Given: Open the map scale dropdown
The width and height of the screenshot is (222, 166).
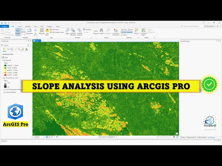Looking at the screenshot, I should pos(44,137).
